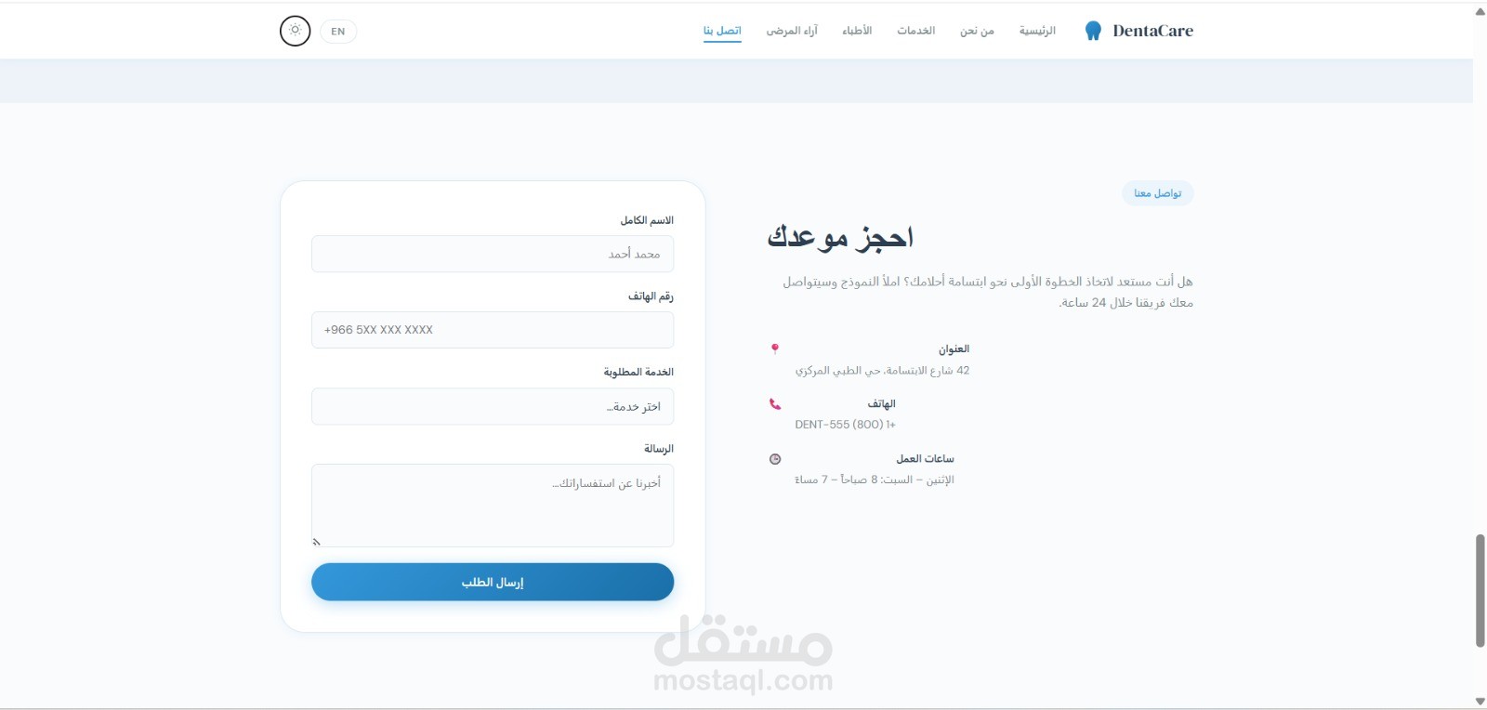The image size is (1487, 710).
Task: Switch language with the EN button
Action: point(338,32)
